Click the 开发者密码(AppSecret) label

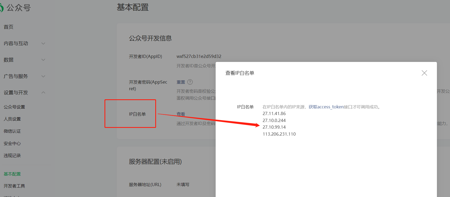148,85
